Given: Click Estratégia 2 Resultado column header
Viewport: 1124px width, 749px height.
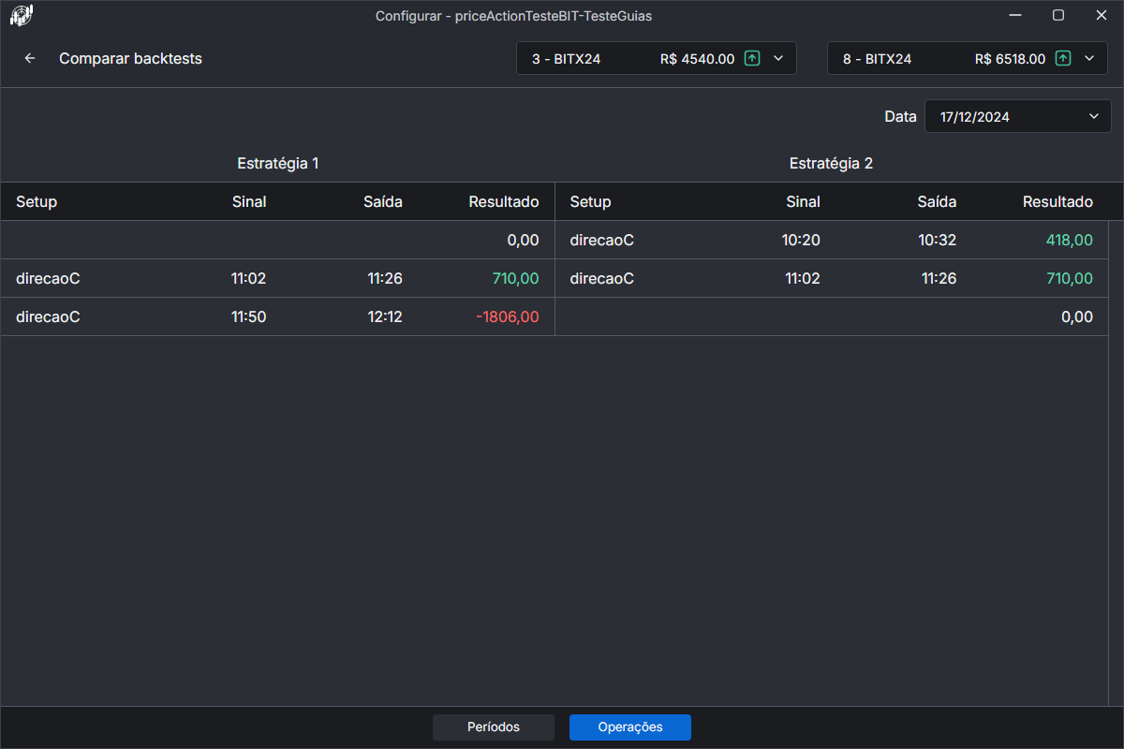Looking at the screenshot, I should pyautogui.click(x=1057, y=201).
